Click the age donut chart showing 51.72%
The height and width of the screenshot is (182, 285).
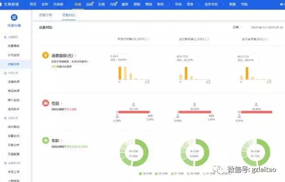(256, 153)
